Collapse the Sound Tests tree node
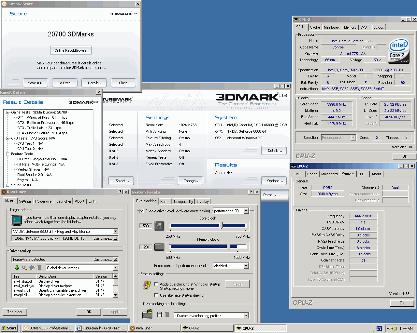Viewport: 417px width, 333px height. [x=7, y=185]
